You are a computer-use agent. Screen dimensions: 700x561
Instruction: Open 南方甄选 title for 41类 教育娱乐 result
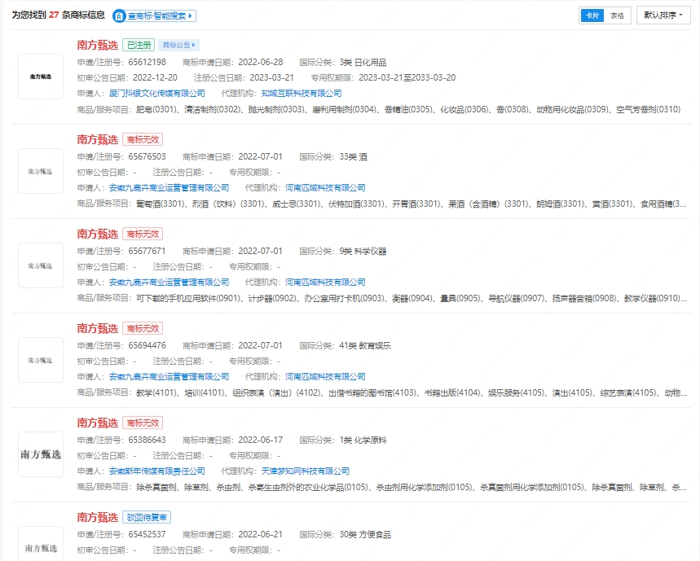click(x=98, y=328)
